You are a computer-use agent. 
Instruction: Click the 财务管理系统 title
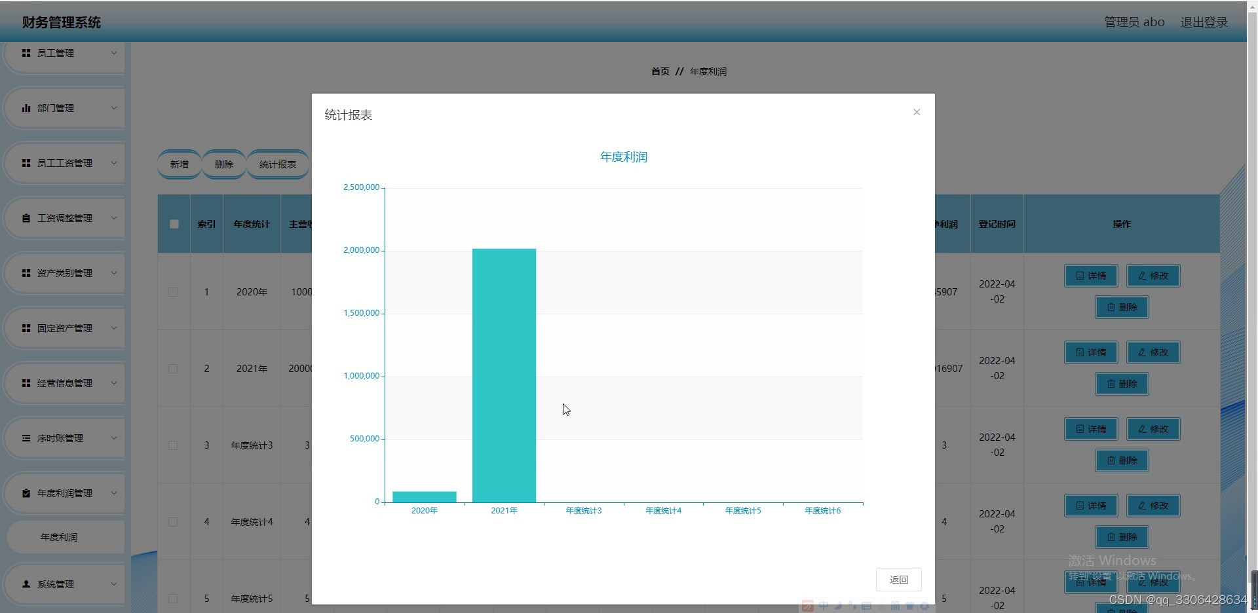pyautogui.click(x=62, y=22)
